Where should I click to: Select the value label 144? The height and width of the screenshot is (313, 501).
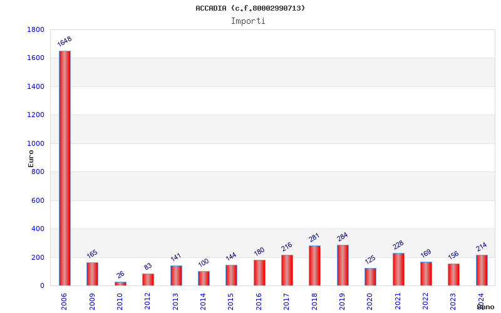pyautogui.click(x=231, y=257)
